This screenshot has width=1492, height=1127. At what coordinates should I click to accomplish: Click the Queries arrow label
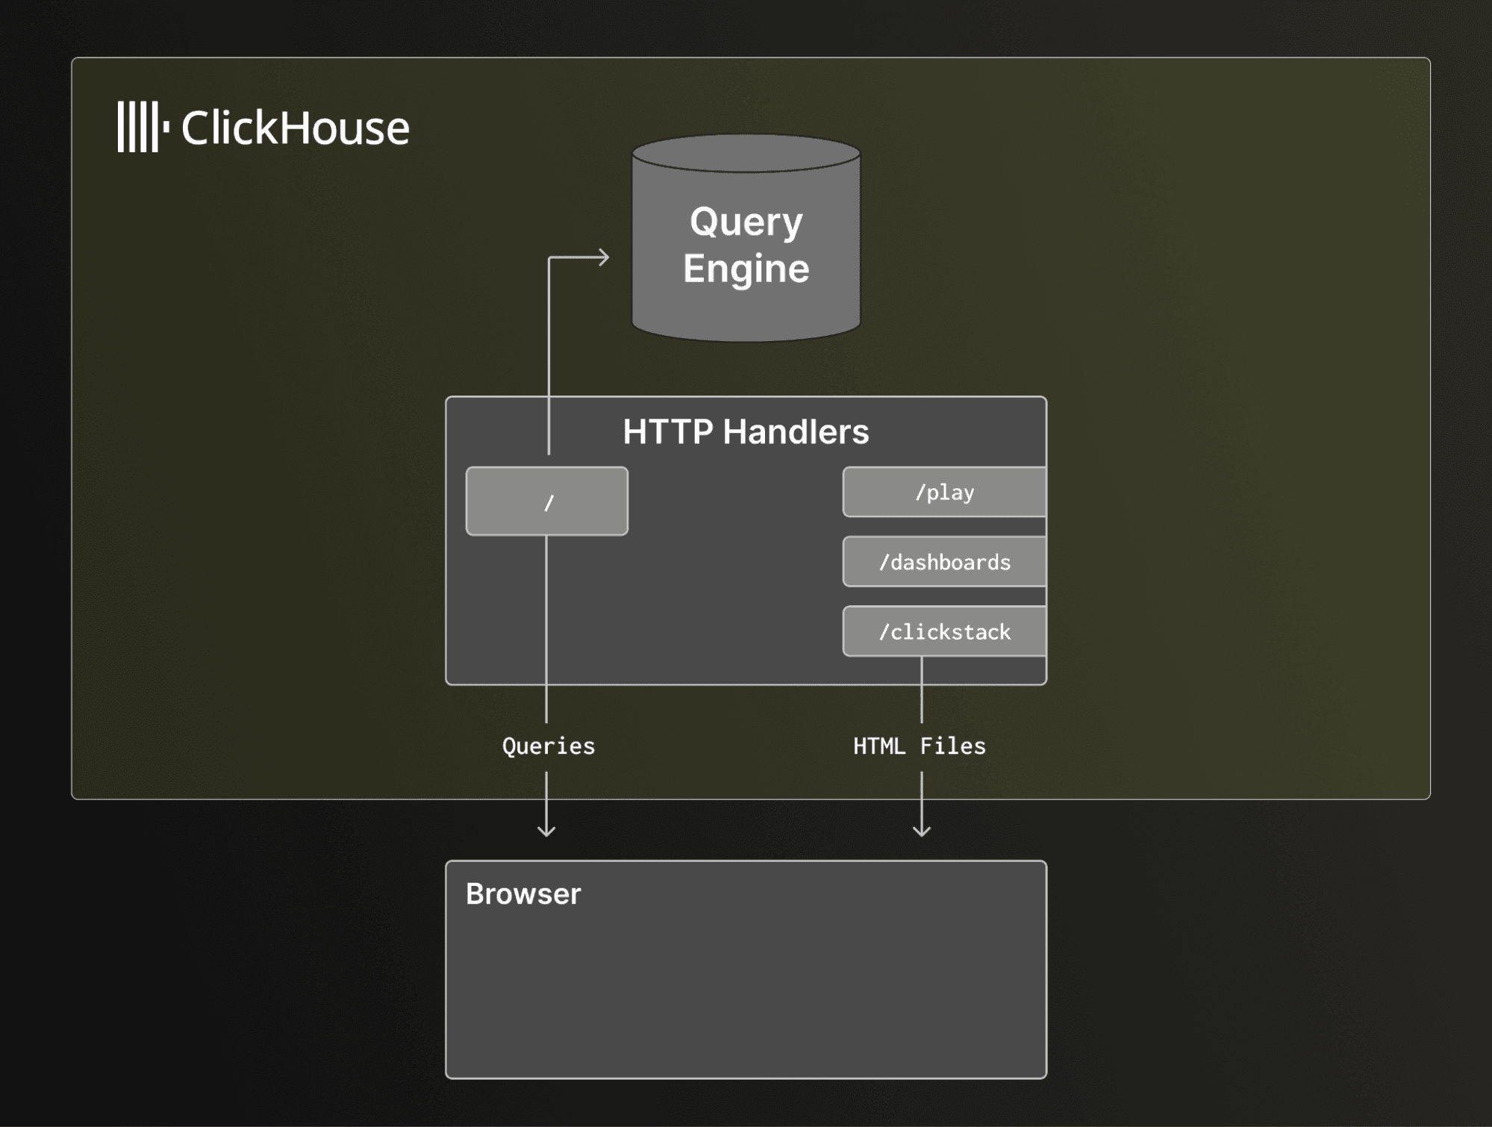(549, 746)
